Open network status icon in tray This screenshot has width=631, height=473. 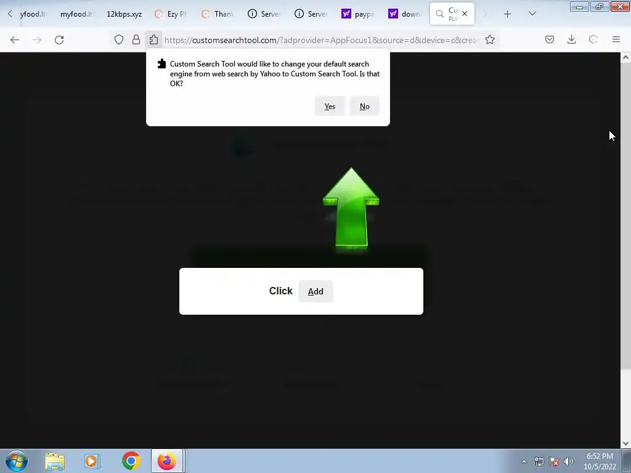pos(539,461)
